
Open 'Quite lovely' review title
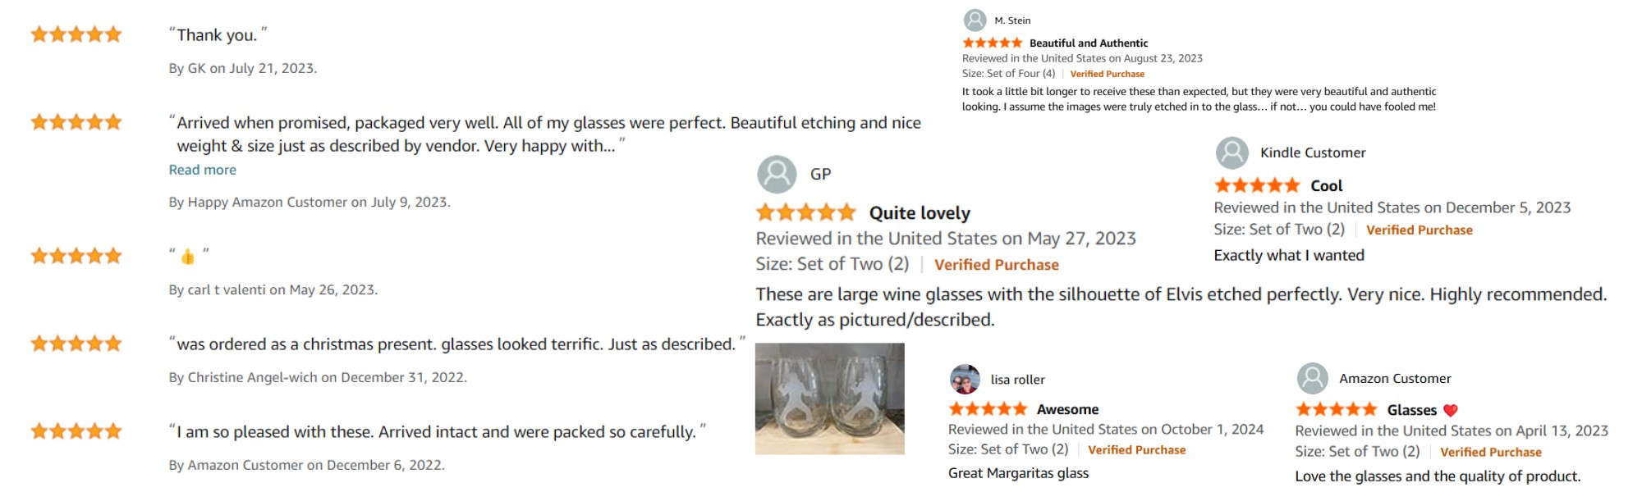(x=920, y=213)
